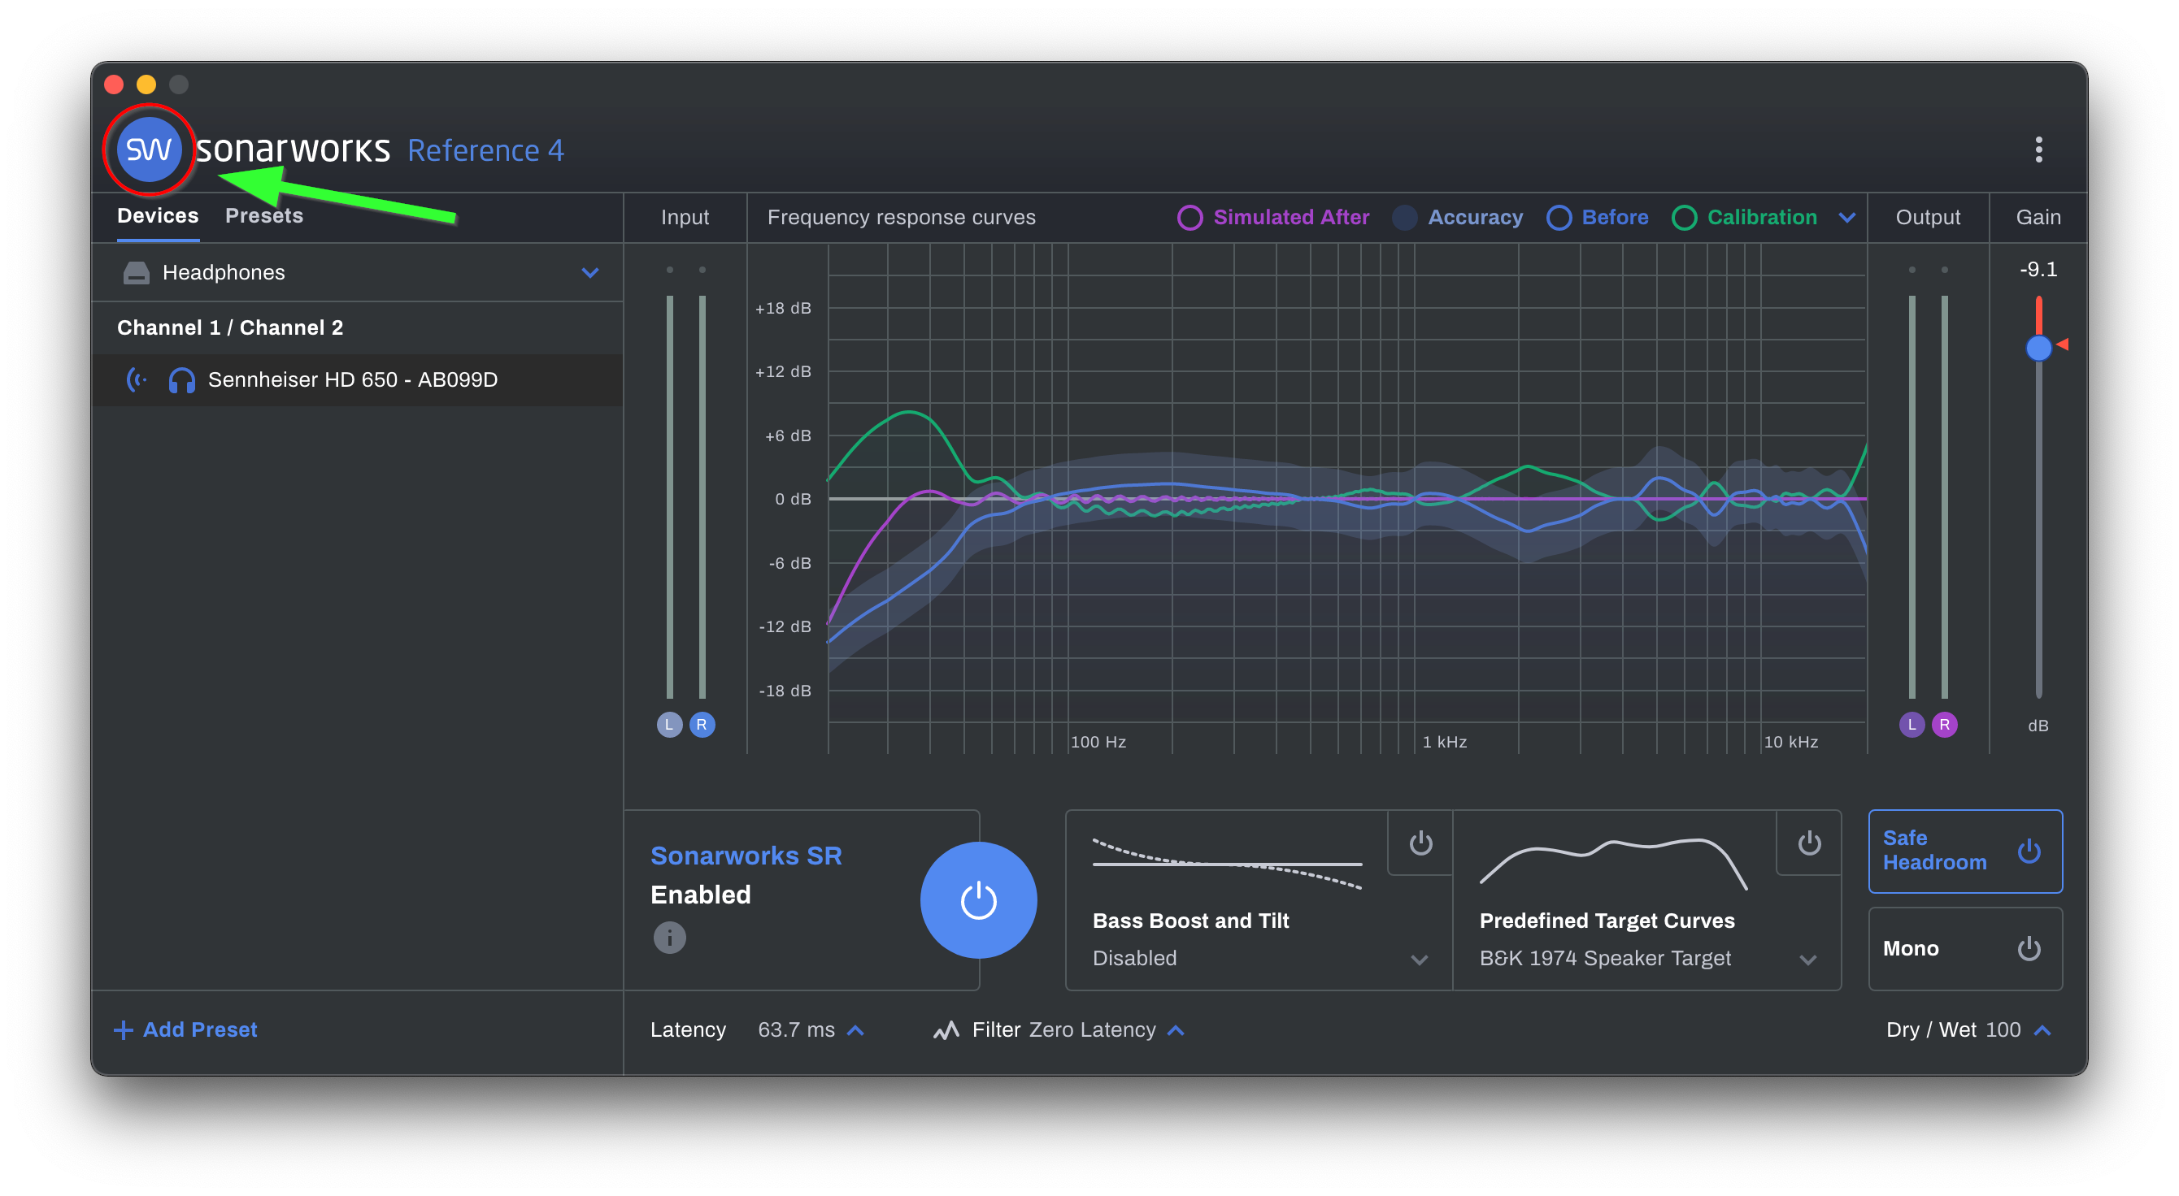Expand the Headphones device dropdown

point(590,272)
